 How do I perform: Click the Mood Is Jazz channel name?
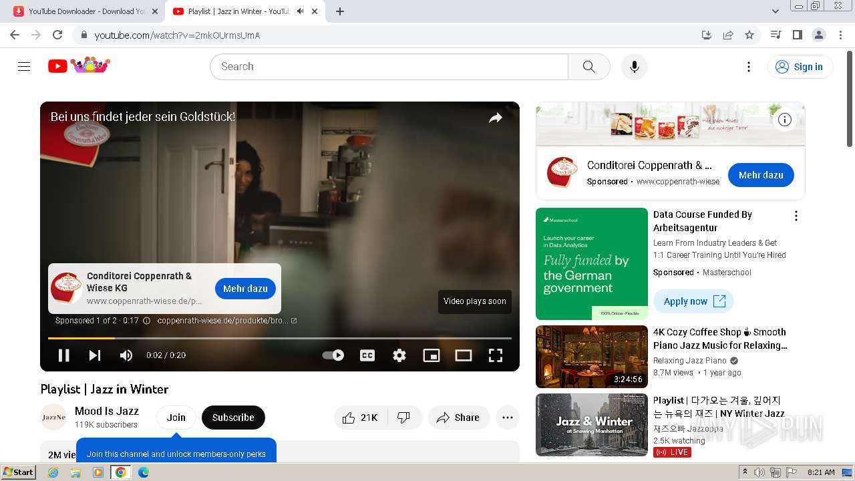click(107, 411)
